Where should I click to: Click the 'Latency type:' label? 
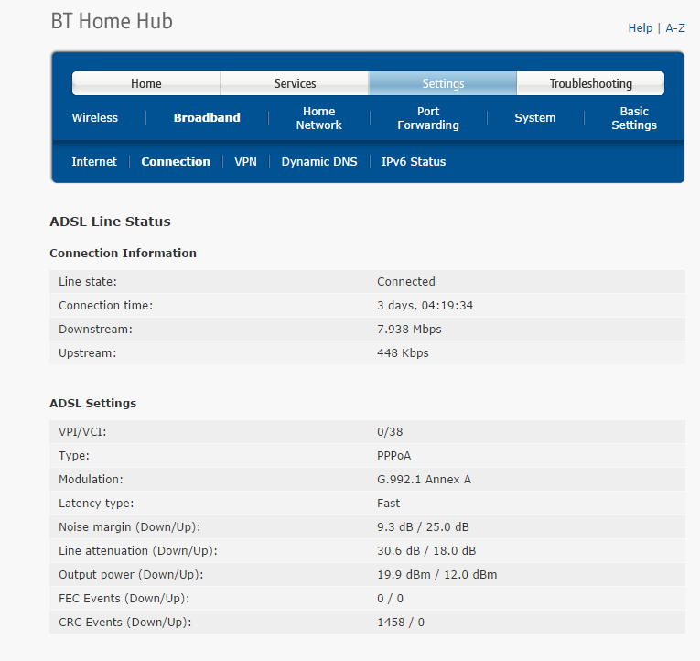tap(96, 504)
